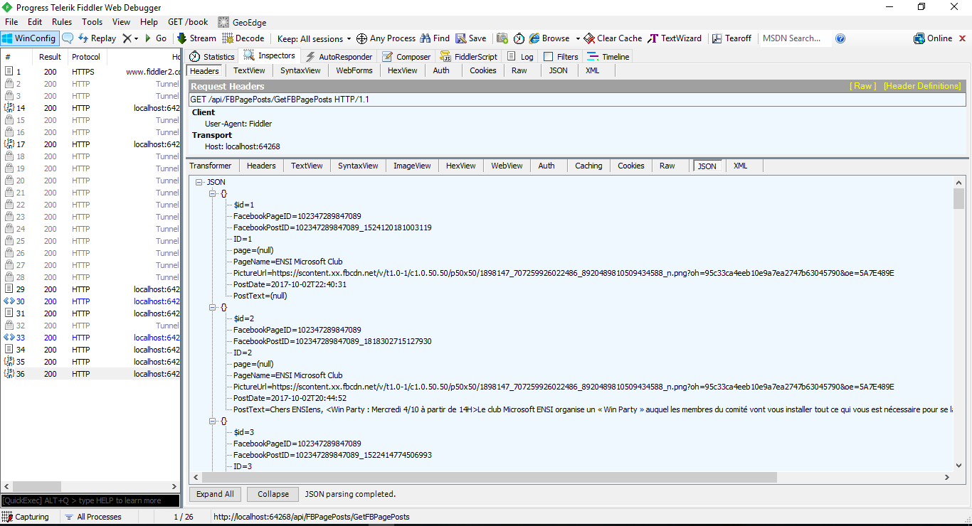Click the Header Definitions link
Screen dimensions: 972x526
click(x=922, y=86)
